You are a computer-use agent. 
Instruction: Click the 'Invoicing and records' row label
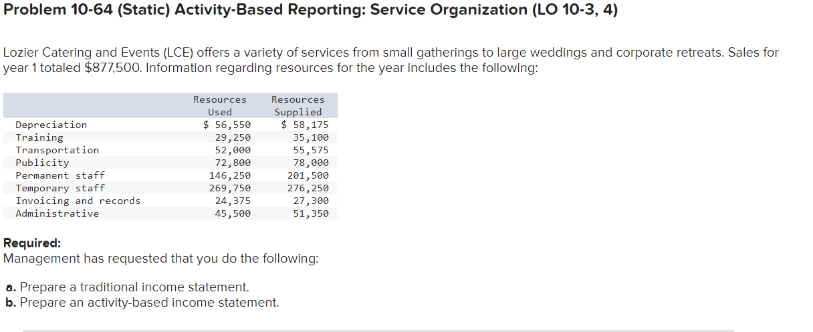coord(78,201)
